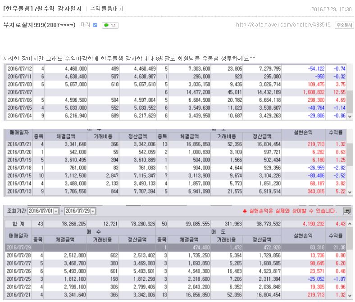Click the loss value -54,122

(316, 69)
